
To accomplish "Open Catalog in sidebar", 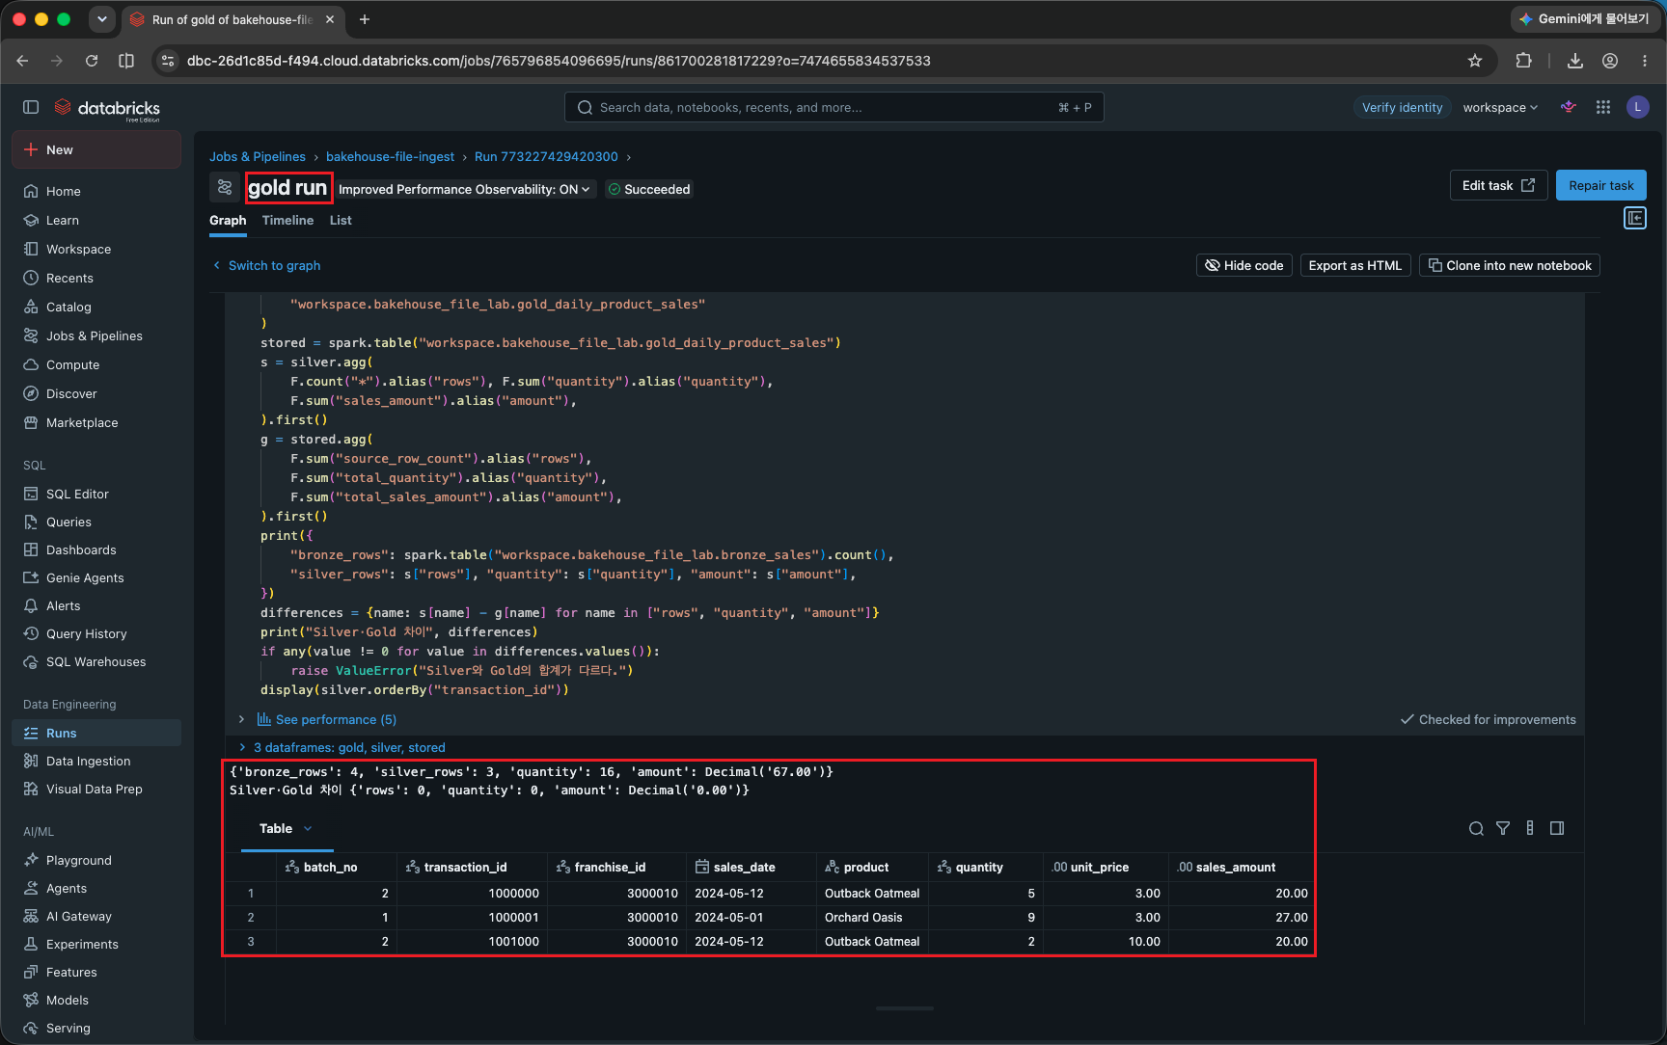I will (68, 307).
